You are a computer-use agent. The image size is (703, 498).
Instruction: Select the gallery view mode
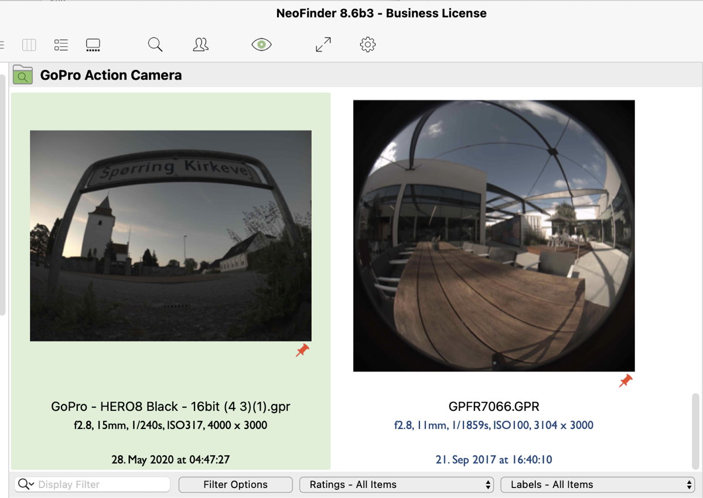(x=93, y=44)
